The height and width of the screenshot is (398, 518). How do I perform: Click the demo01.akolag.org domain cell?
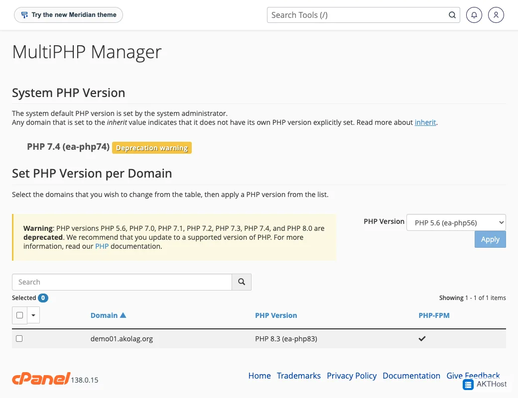[x=122, y=339]
